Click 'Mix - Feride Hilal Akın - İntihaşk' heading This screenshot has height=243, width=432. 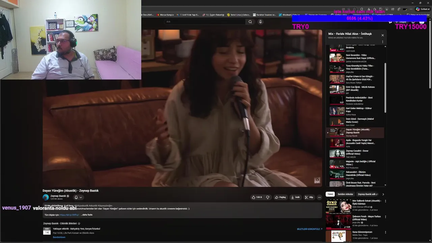pyautogui.click(x=350, y=34)
